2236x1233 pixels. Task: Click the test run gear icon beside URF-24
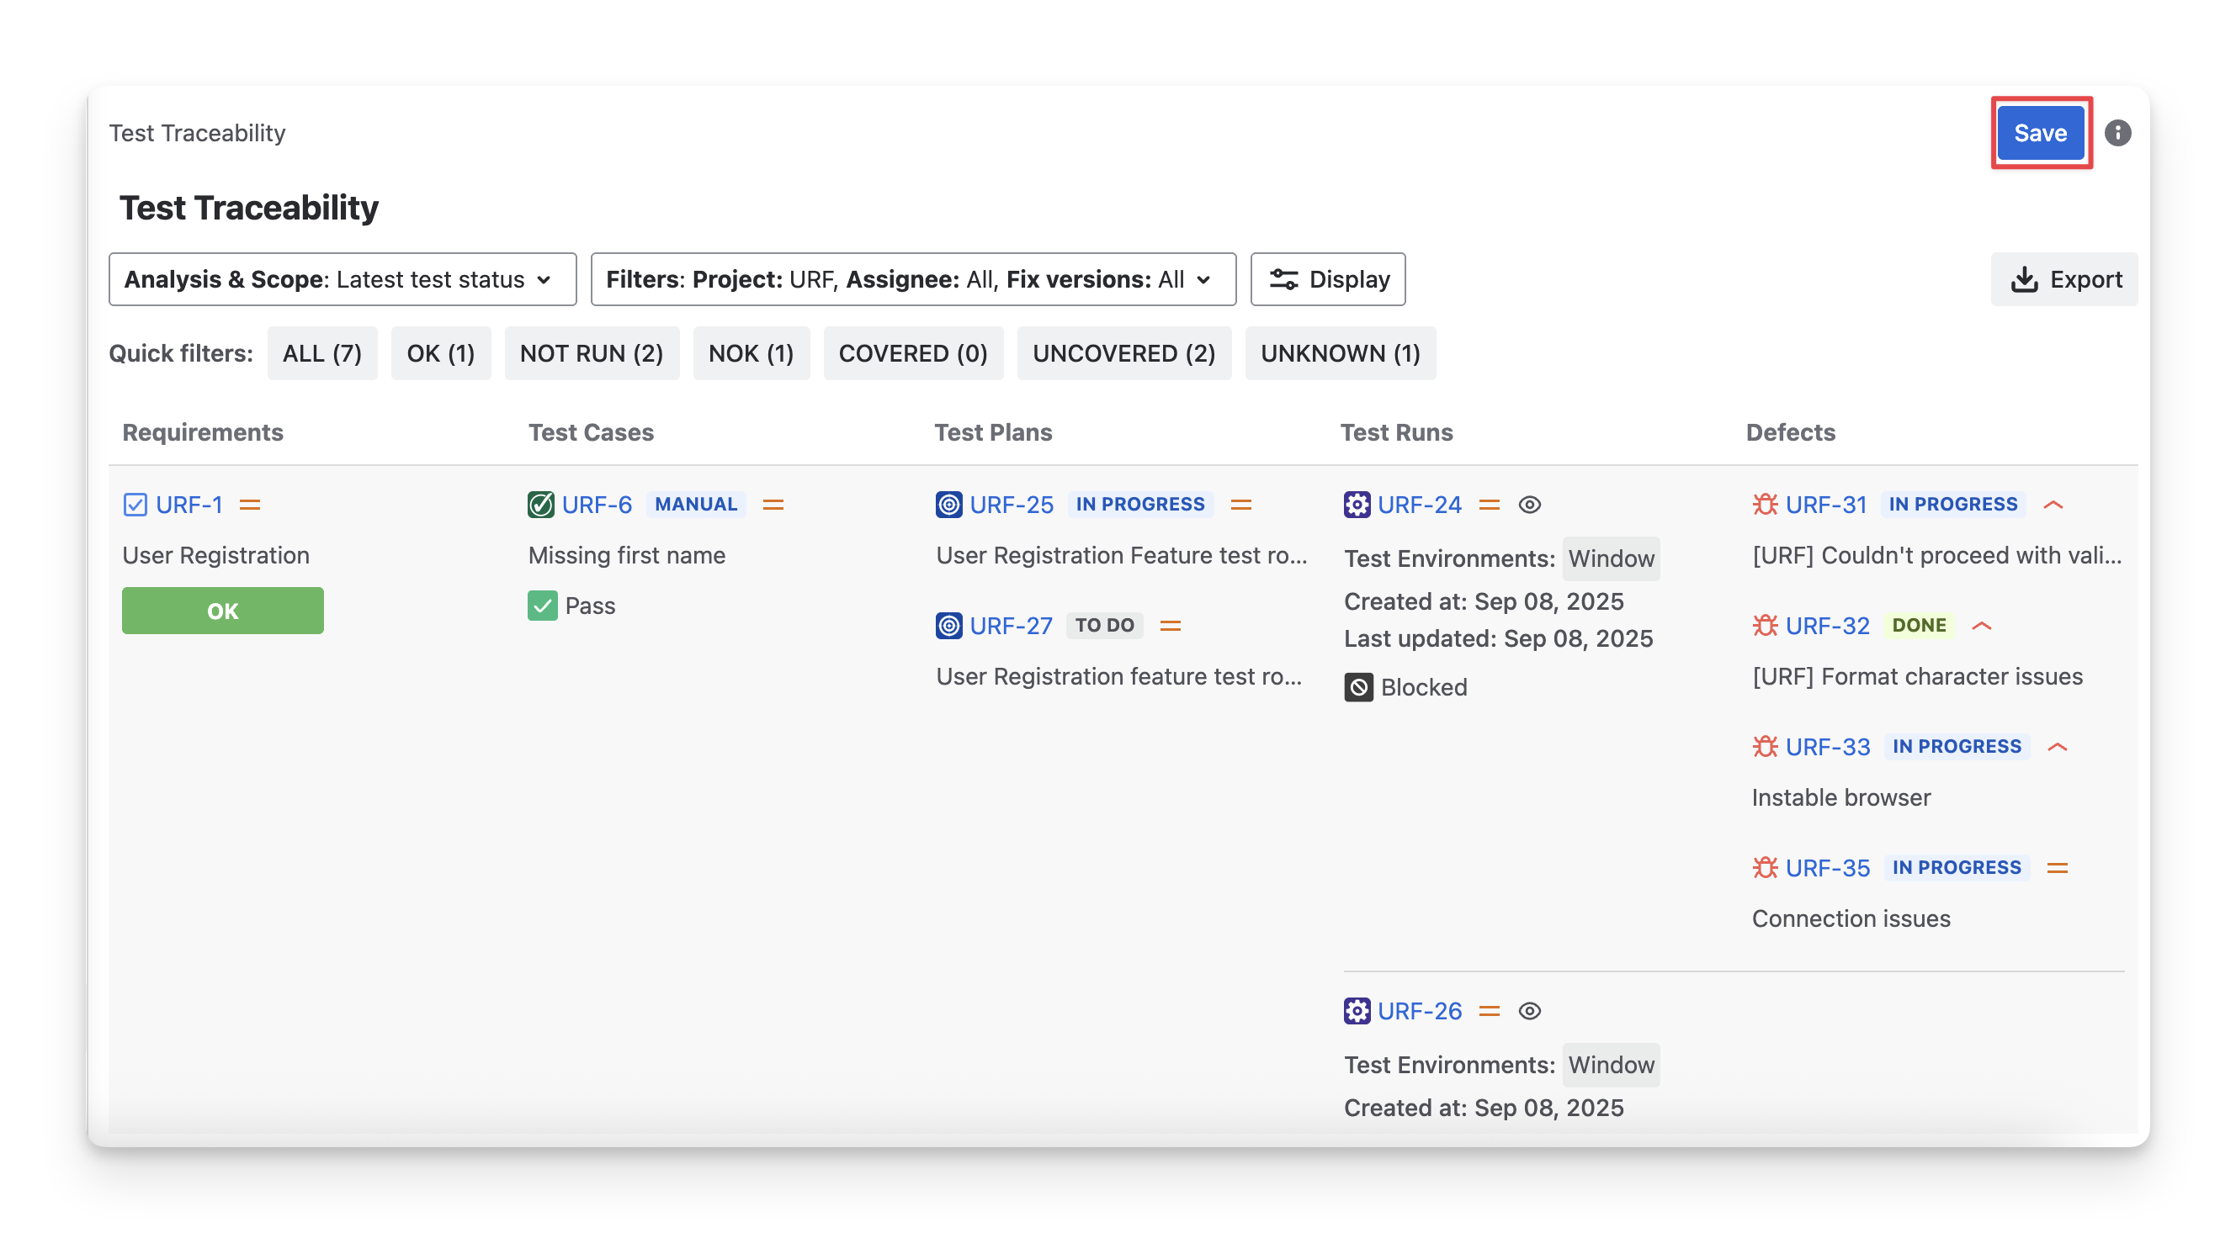click(x=1357, y=504)
